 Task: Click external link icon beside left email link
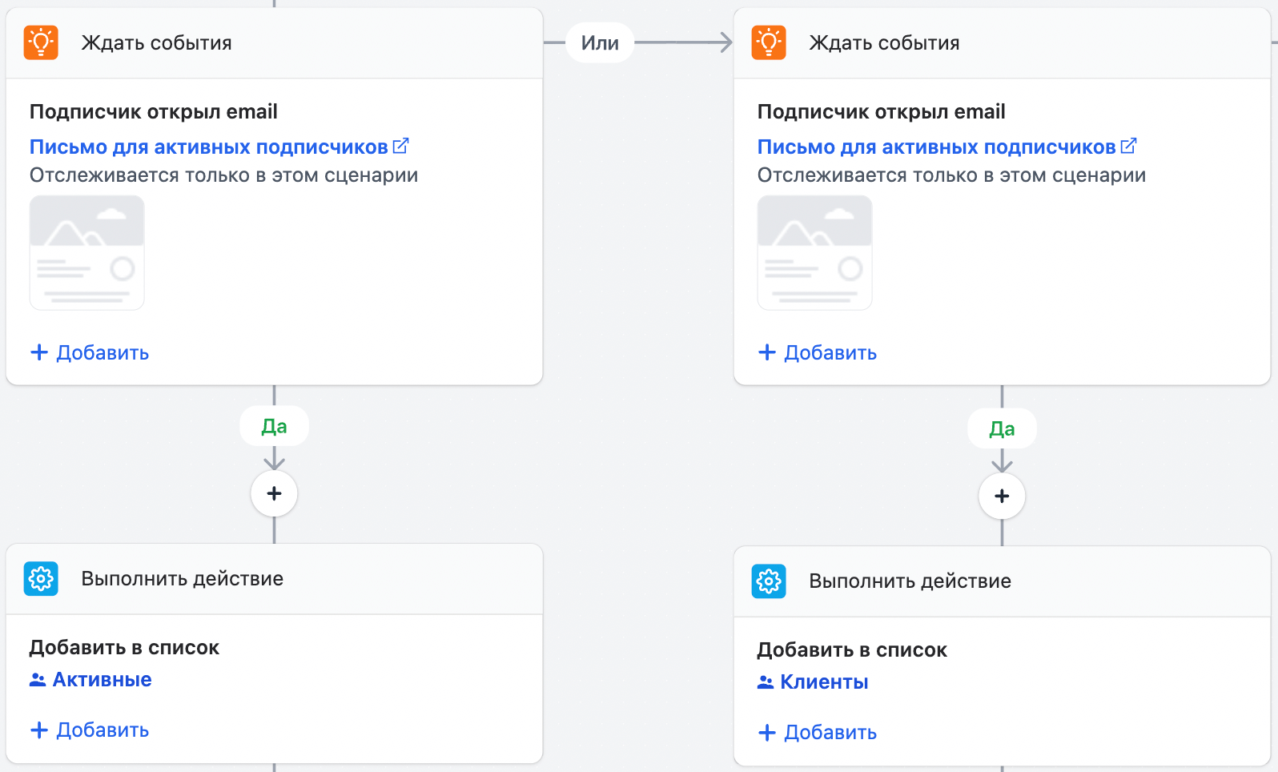pos(401,147)
